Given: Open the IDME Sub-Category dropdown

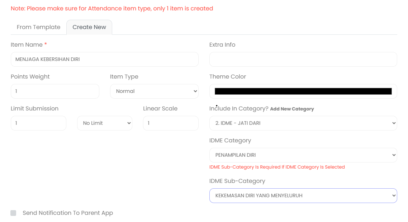Looking at the screenshot, I should pos(303,196).
